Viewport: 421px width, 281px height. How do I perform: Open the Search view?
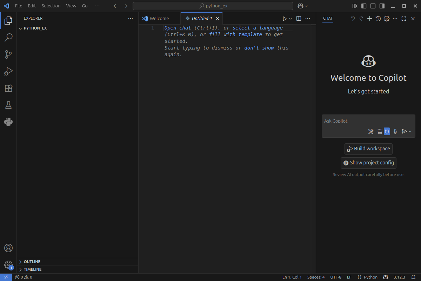pos(8,38)
